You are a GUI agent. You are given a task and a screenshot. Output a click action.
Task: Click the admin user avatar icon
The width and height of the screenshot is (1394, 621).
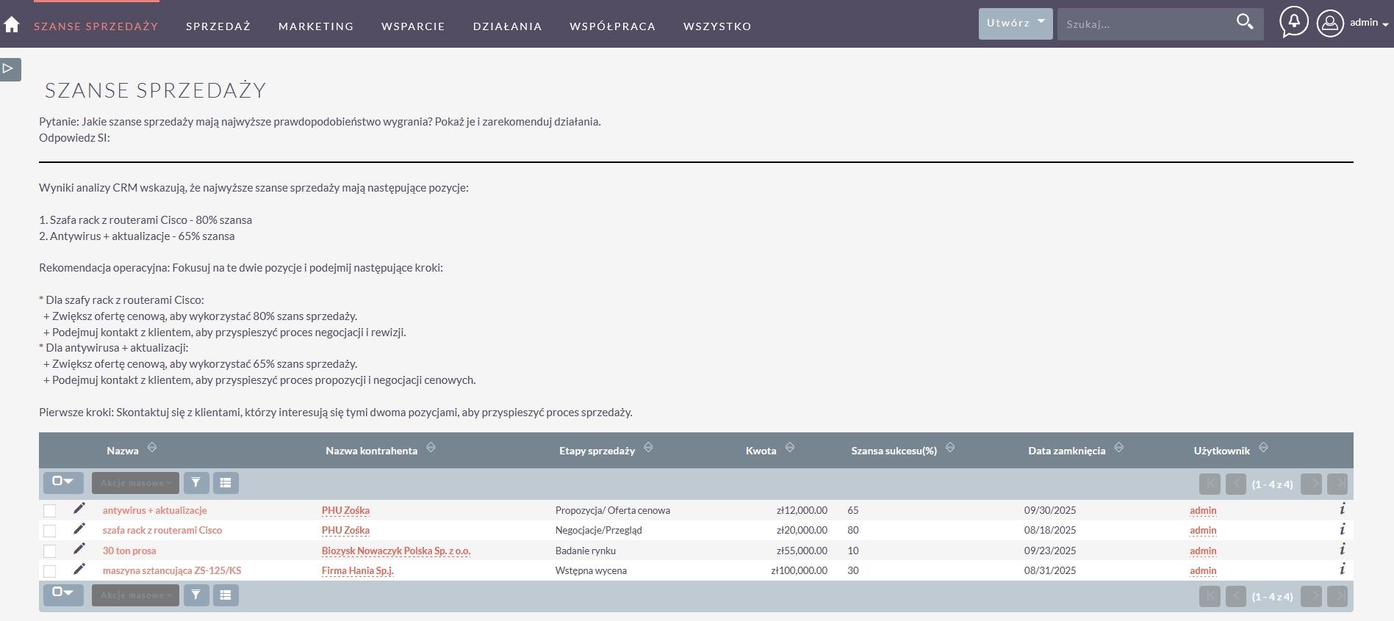coord(1330,23)
